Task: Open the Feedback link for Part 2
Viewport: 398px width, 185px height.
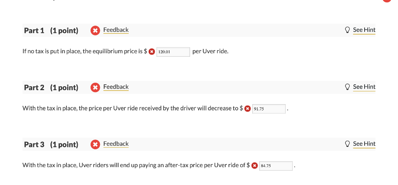Action: pyautogui.click(x=116, y=87)
